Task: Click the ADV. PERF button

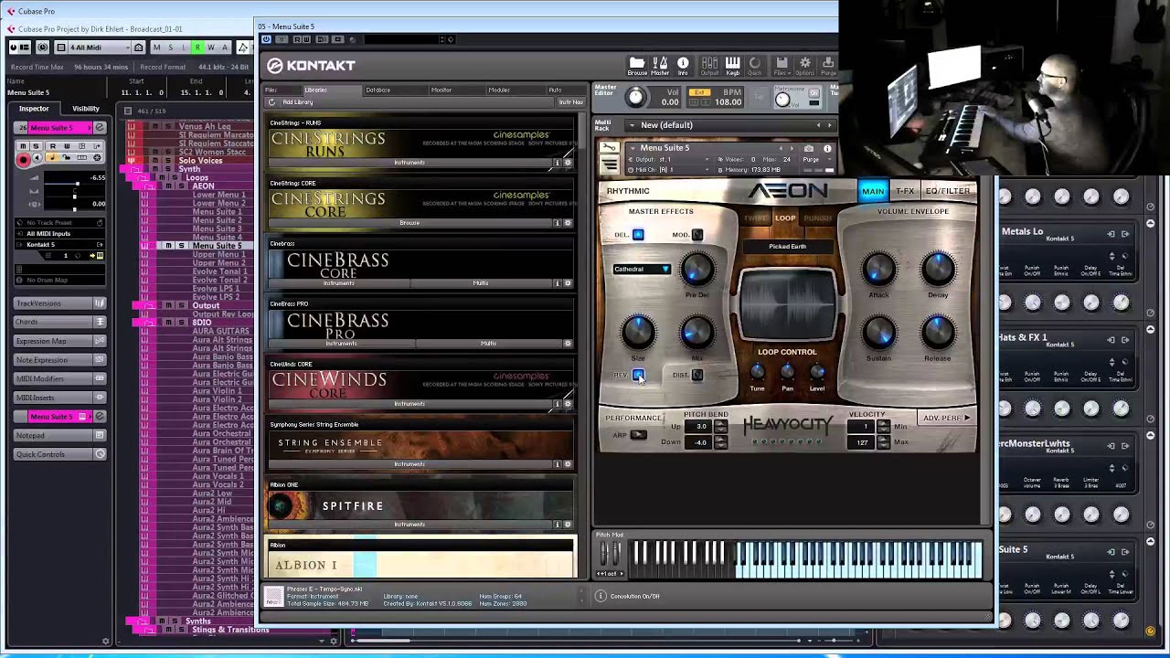Action: pos(947,419)
